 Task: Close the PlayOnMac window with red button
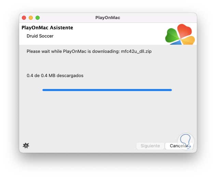[x=24, y=18]
